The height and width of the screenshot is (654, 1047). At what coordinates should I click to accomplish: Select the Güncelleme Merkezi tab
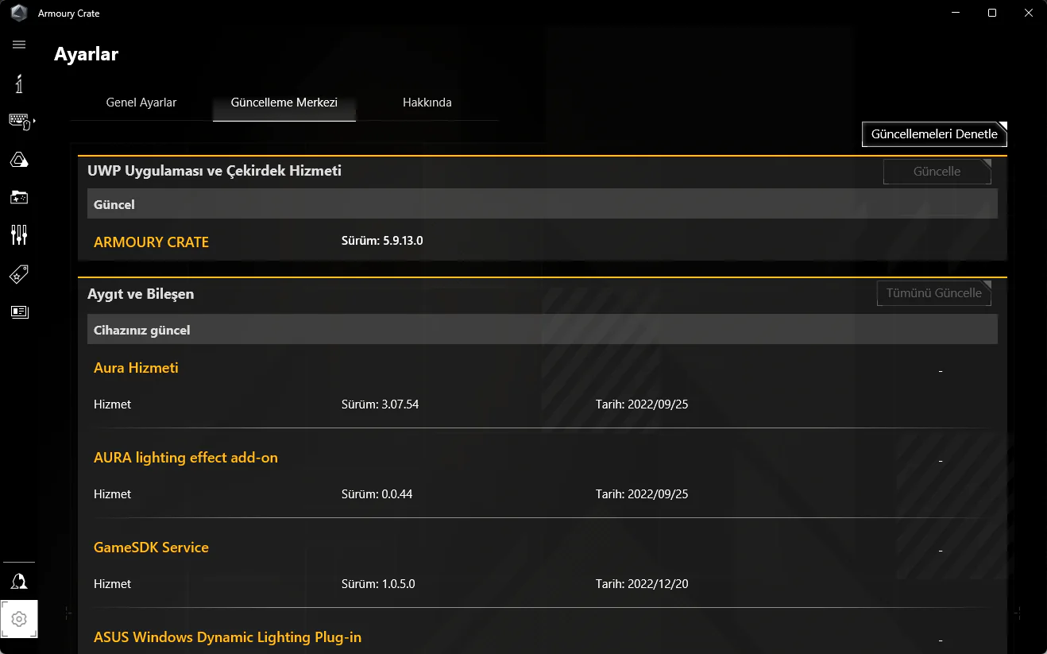(284, 103)
